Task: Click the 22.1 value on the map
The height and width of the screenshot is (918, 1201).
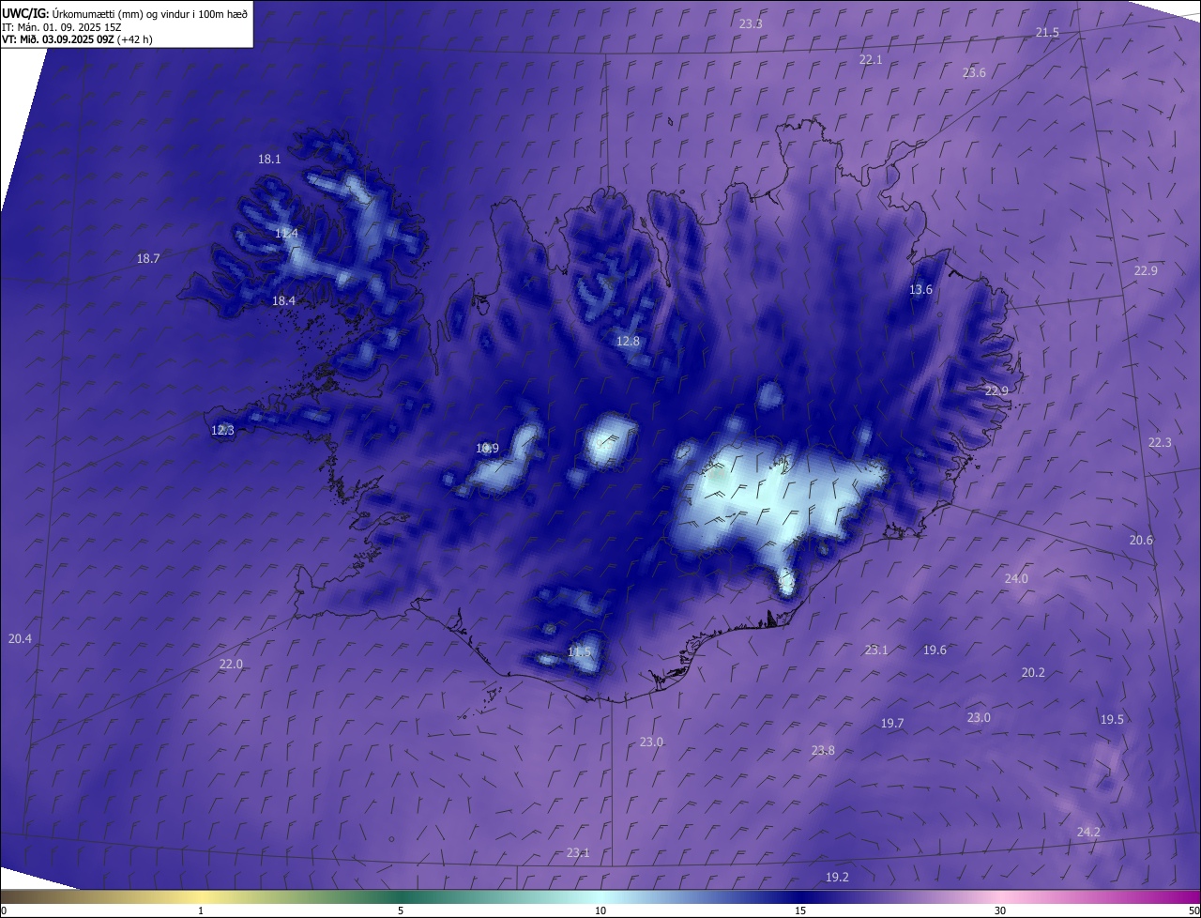Action: [x=871, y=59]
